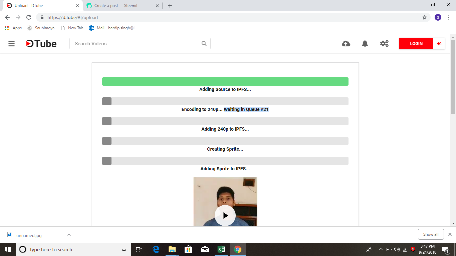The height and width of the screenshot is (256, 456).
Task: Show hidden system tray icons
Action: tap(381, 249)
